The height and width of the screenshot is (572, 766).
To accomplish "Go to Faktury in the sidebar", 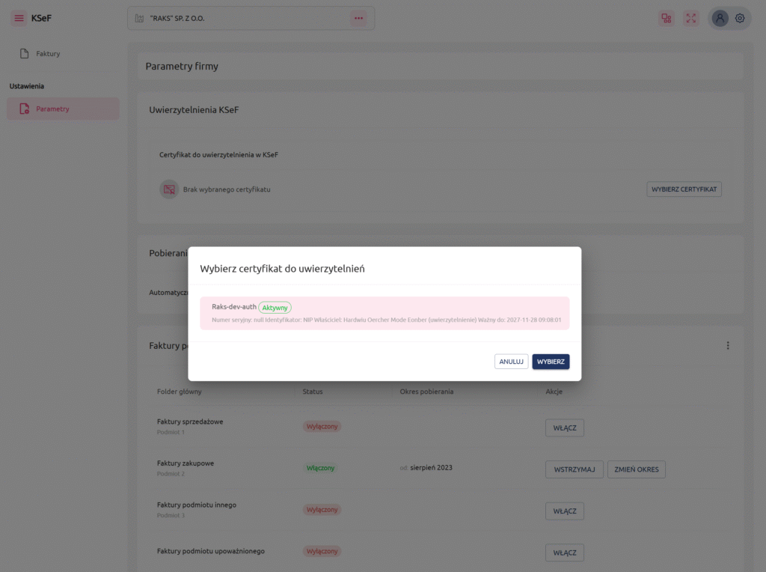I will pos(48,54).
